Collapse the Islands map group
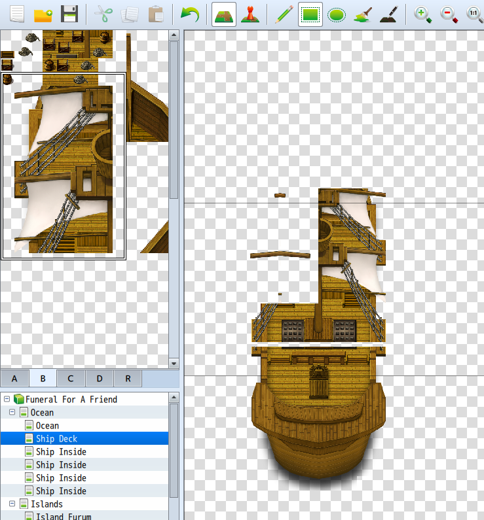The image size is (484, 520). click(12, 504)
